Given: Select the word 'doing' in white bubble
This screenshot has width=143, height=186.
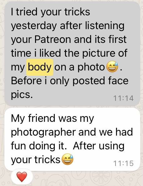Looking at the screenshot, I should coord(42,147).
